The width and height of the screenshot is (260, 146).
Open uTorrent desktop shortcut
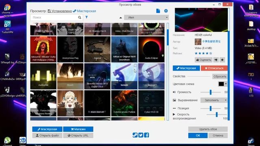click(7, 142)
